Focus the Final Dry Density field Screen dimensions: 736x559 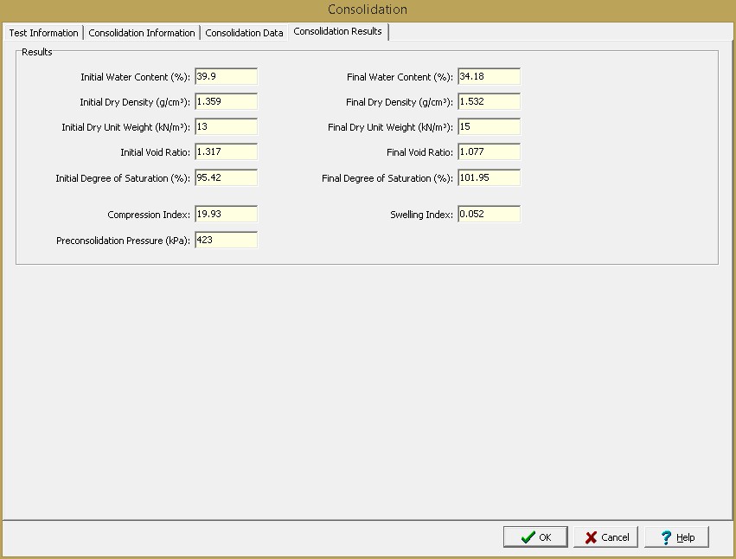click(490, 101)
